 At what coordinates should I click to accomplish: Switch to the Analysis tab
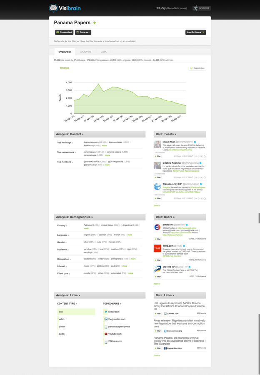coord(85,52)
